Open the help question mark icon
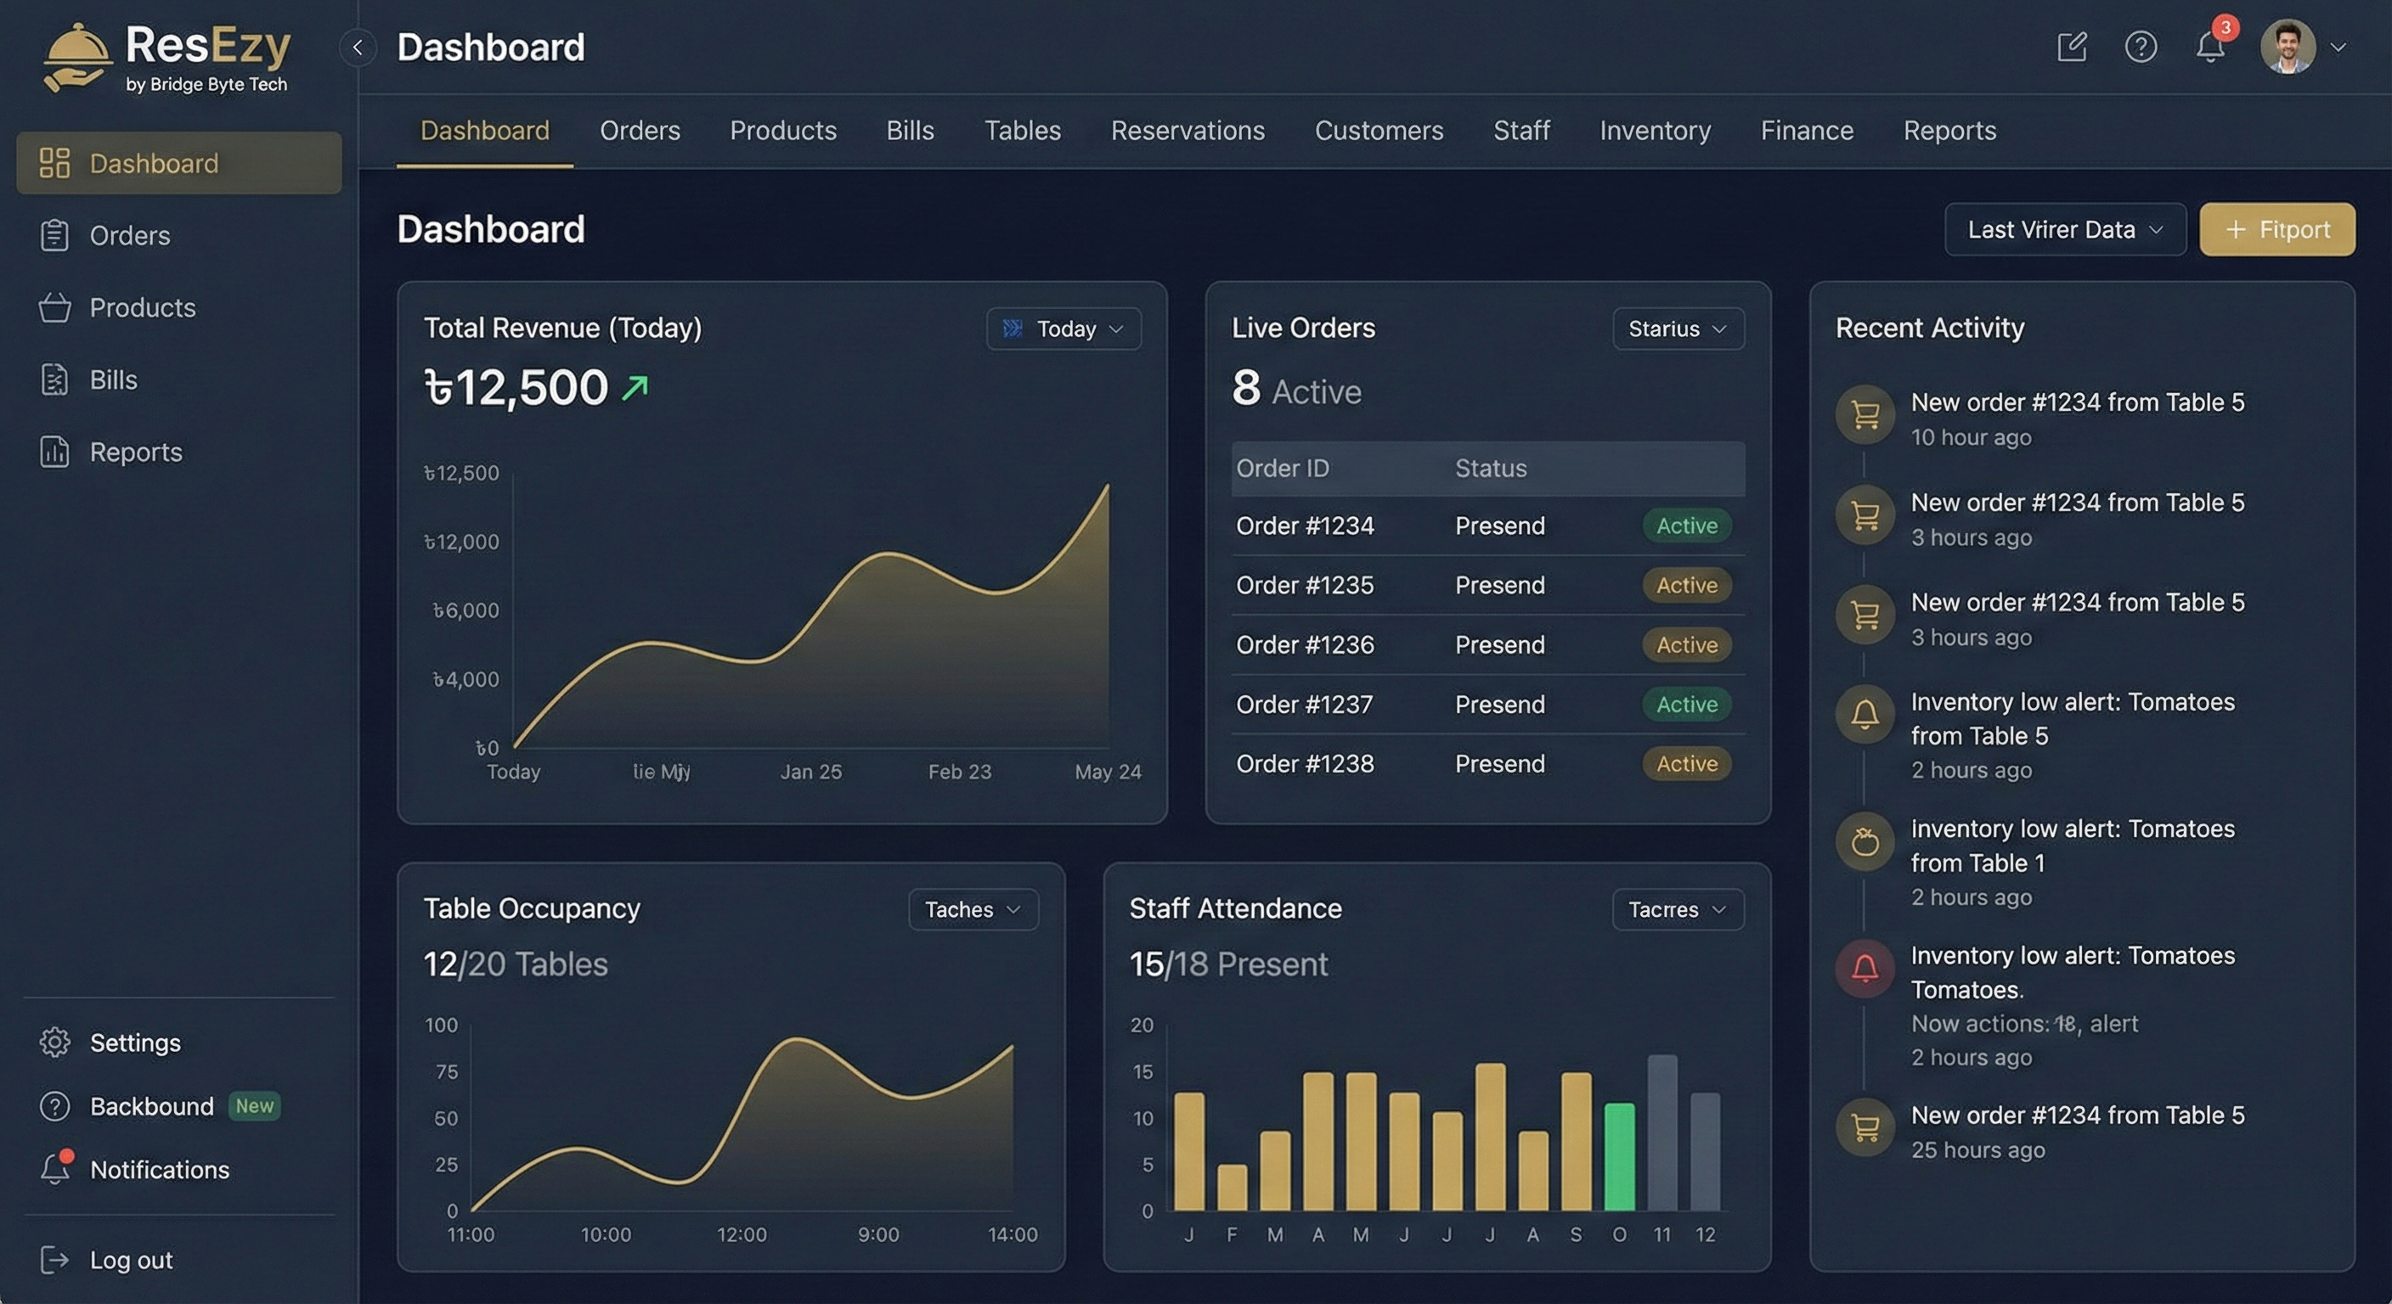 coord(2141,47)
